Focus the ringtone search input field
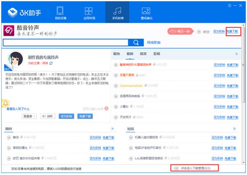247x175 pixels. point(65,42)
